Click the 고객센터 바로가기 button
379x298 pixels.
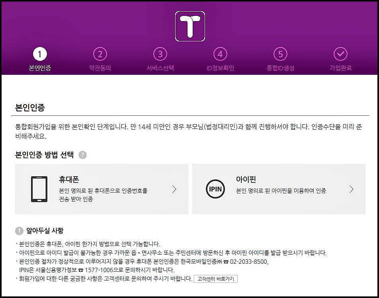(x=215, y=279)
